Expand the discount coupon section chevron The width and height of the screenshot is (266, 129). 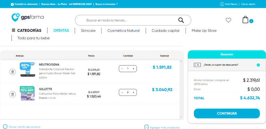(258, 65)
